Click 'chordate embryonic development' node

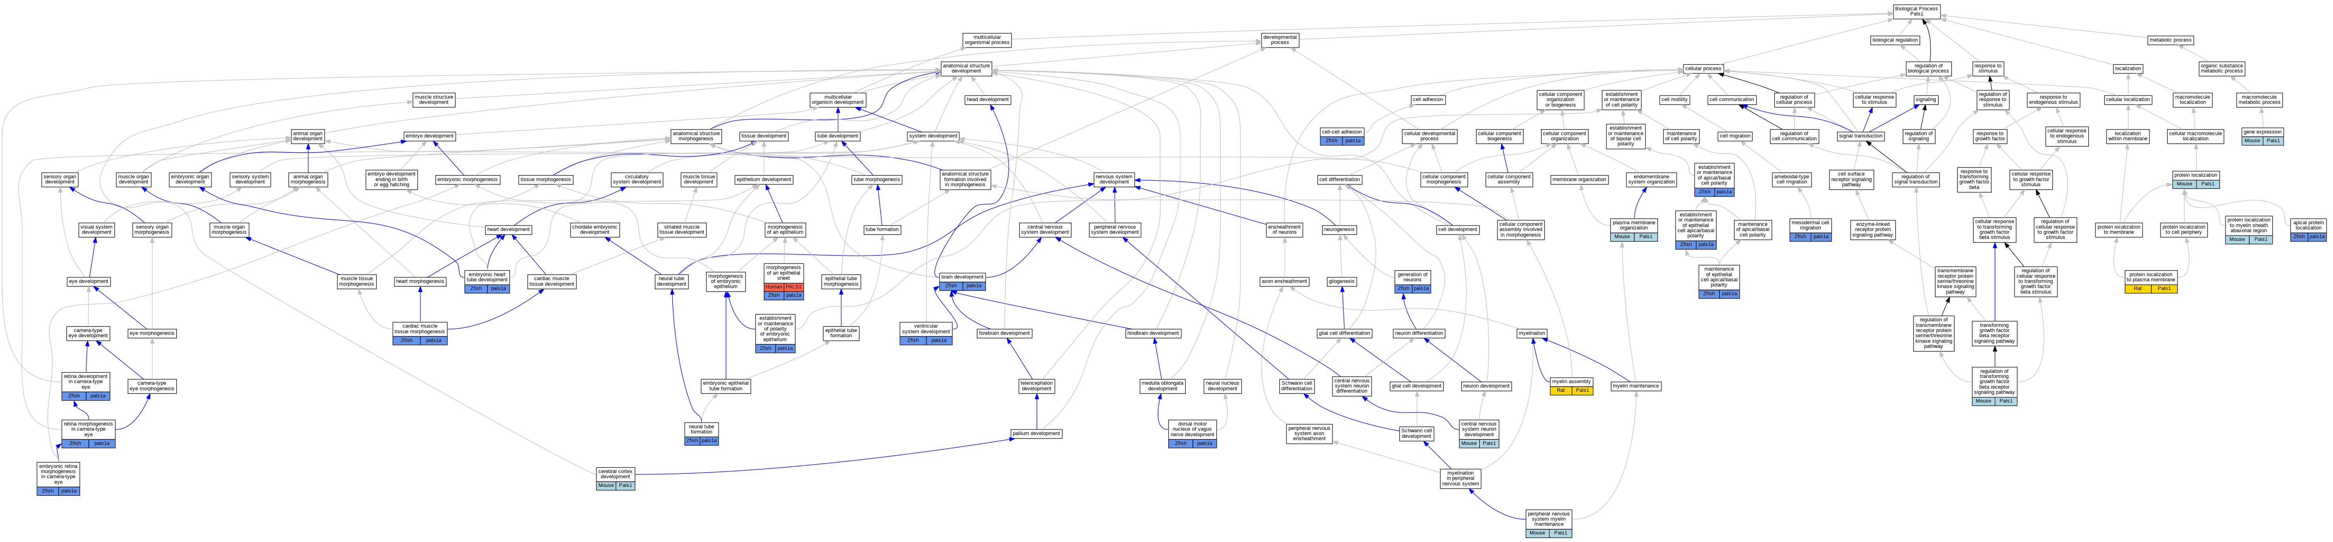(x=594, y=230)
